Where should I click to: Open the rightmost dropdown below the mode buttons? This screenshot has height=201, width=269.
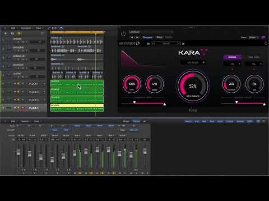[254, 64]
